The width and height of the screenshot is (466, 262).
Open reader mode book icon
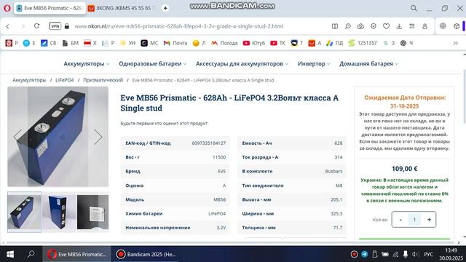coord(335,26)
